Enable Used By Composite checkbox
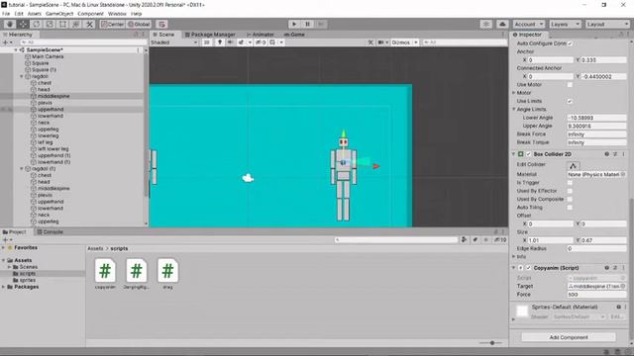This screenshot has height=356, width=634. pyautogui.click(x=570, y=200)
